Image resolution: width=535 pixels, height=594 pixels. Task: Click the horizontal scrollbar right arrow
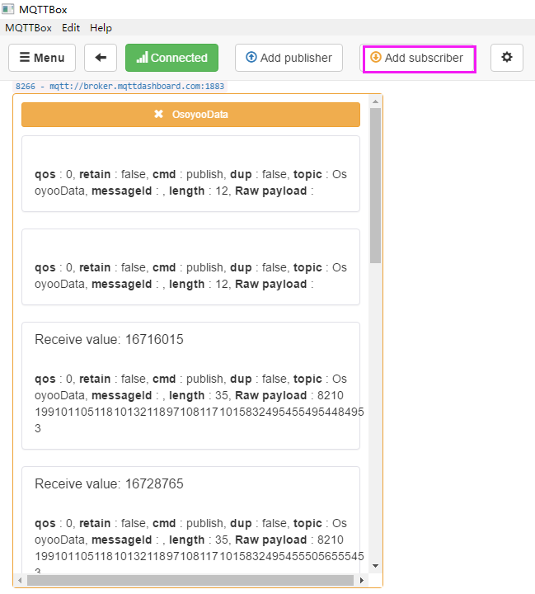(362, 580)
